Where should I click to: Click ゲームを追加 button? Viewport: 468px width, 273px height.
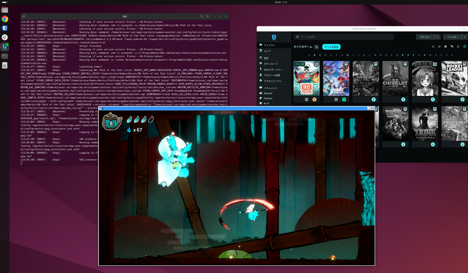pos(331,47)
